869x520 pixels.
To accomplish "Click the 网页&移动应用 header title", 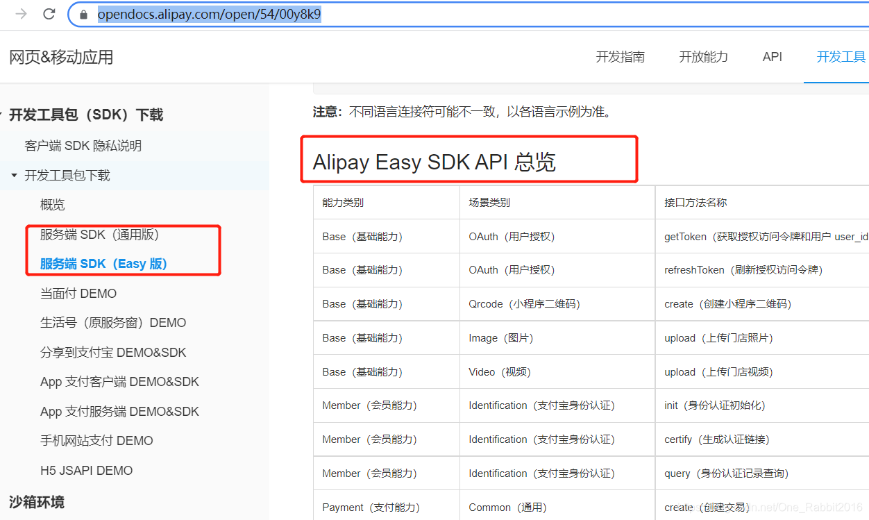I will (x=61, y=57).
